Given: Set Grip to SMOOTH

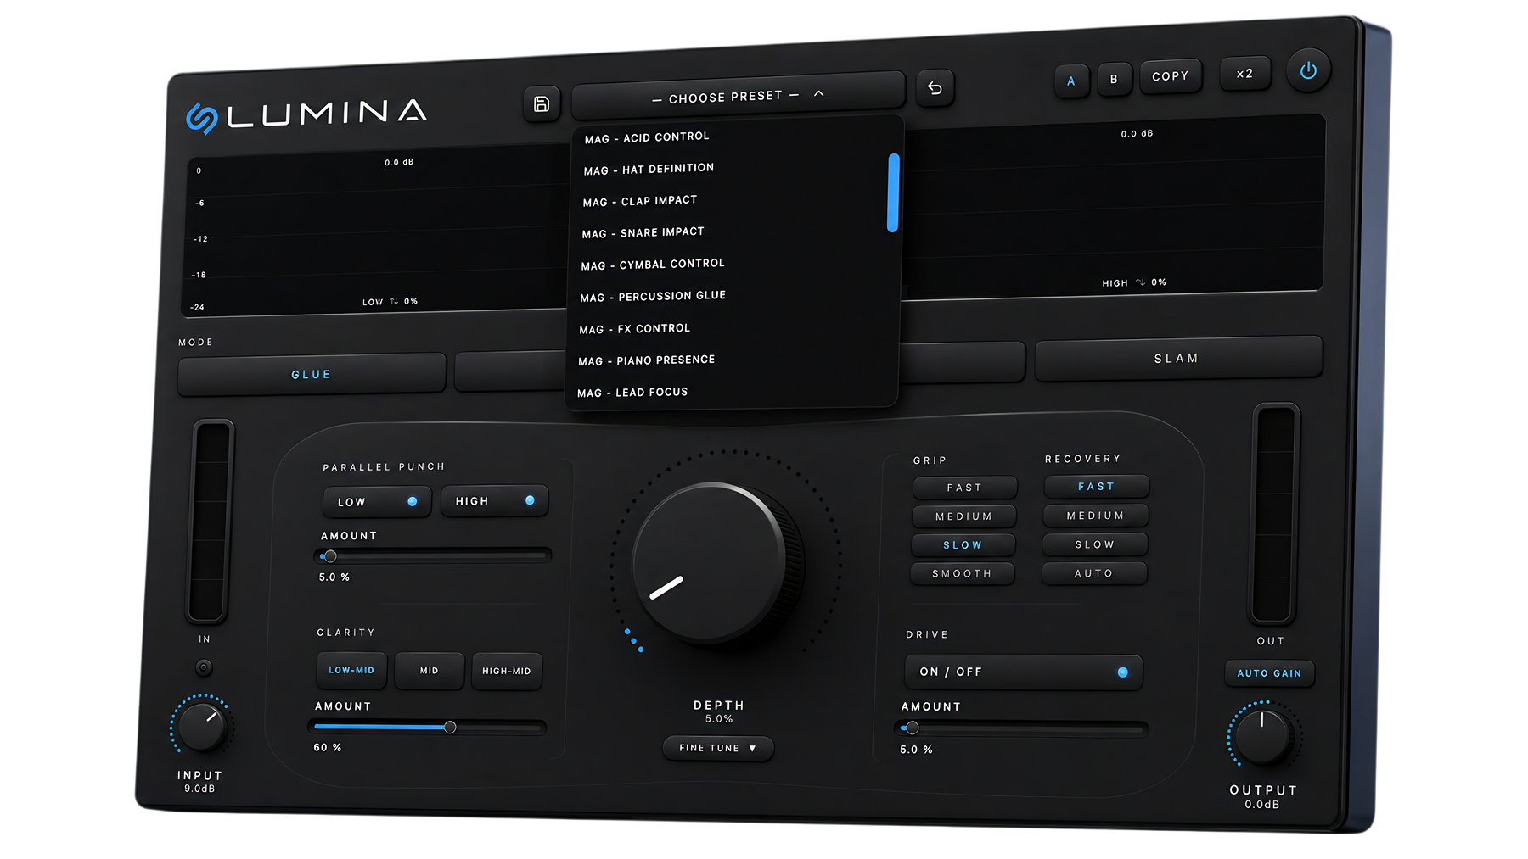Looking at the screenshot, I should pos(962,574).
